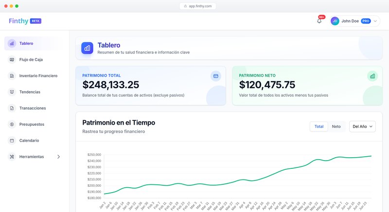
Task: Open the Del Año period dropdown
Action: [x=362, y=127]
